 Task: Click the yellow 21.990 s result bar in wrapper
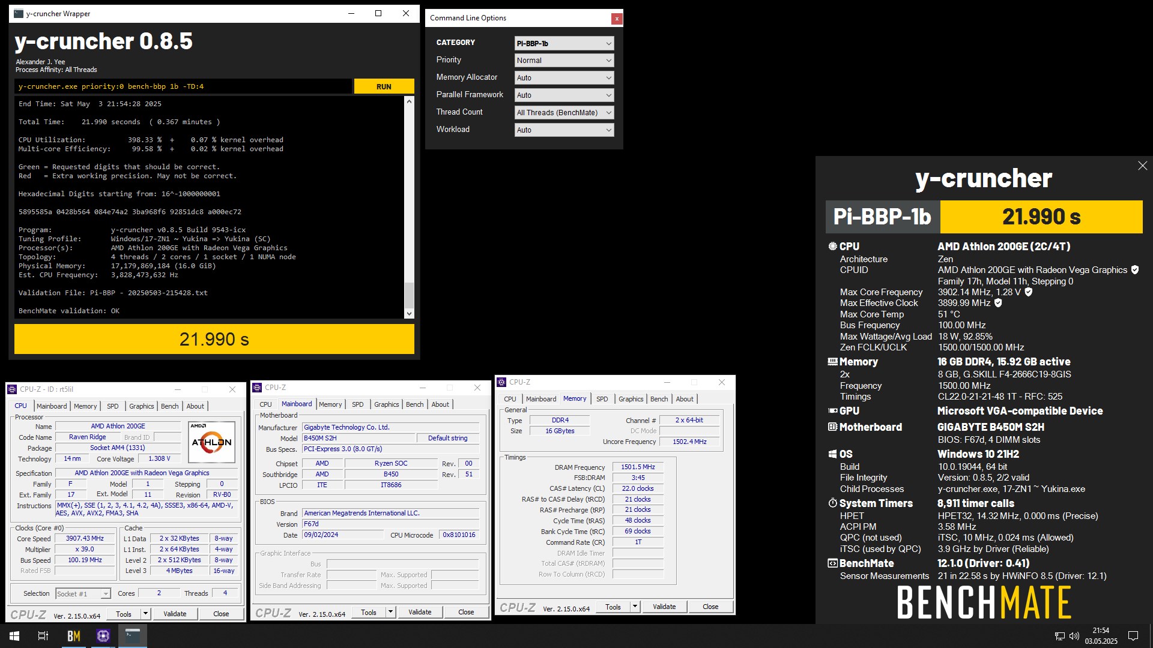214,340
